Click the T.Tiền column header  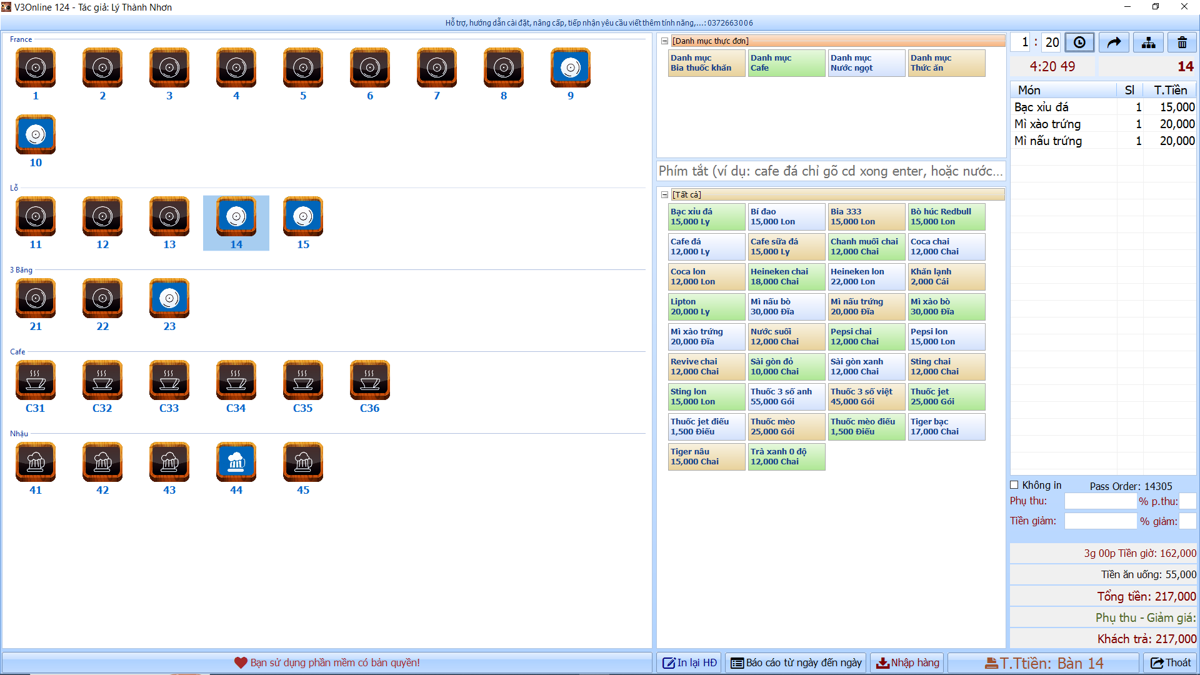[1170, 90]
